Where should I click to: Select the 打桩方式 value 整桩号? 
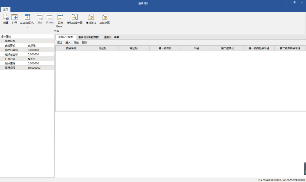[40, 59]
